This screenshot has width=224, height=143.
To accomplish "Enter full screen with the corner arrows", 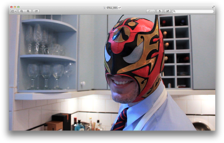I will coord(213,7).
